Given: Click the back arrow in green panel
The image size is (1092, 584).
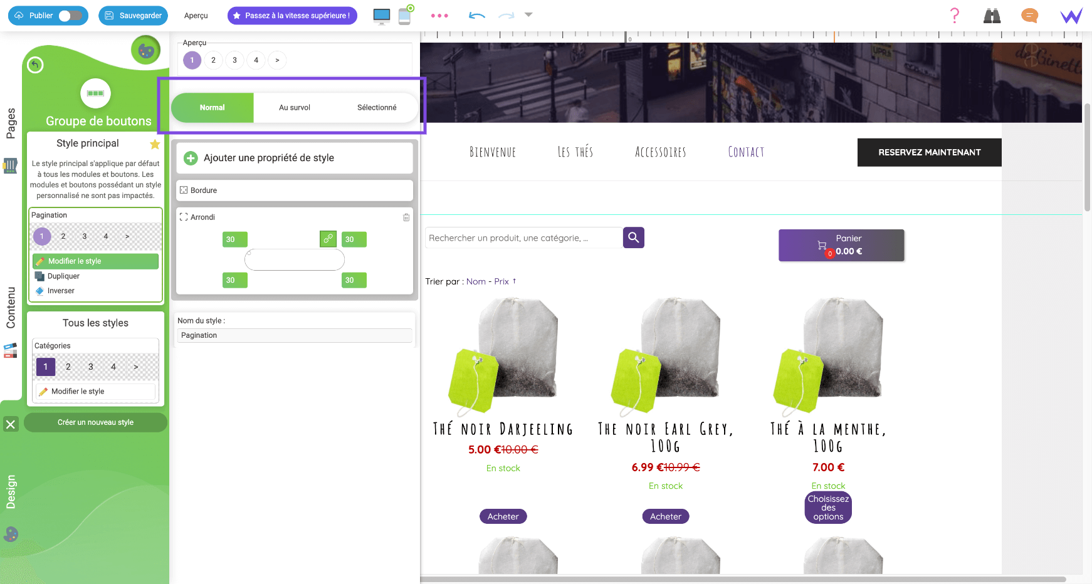Looking at the screenshot, I should 36,65.
